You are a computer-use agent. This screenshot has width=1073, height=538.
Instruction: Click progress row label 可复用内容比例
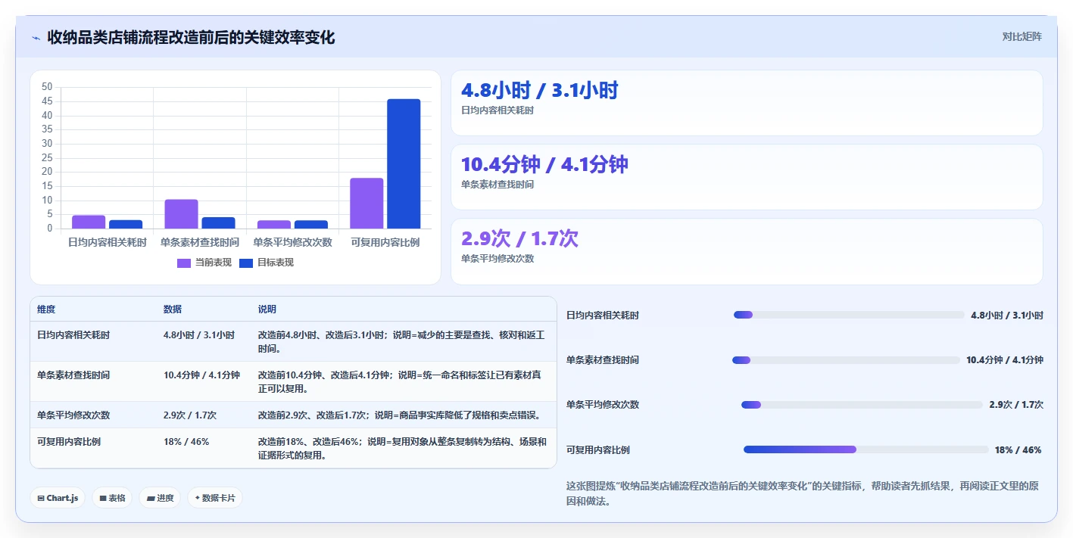[x=598, y=450]
